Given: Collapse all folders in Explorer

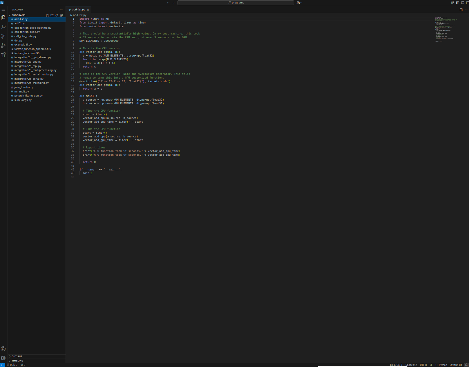Looking at the screenshot, I should (61, 15).
